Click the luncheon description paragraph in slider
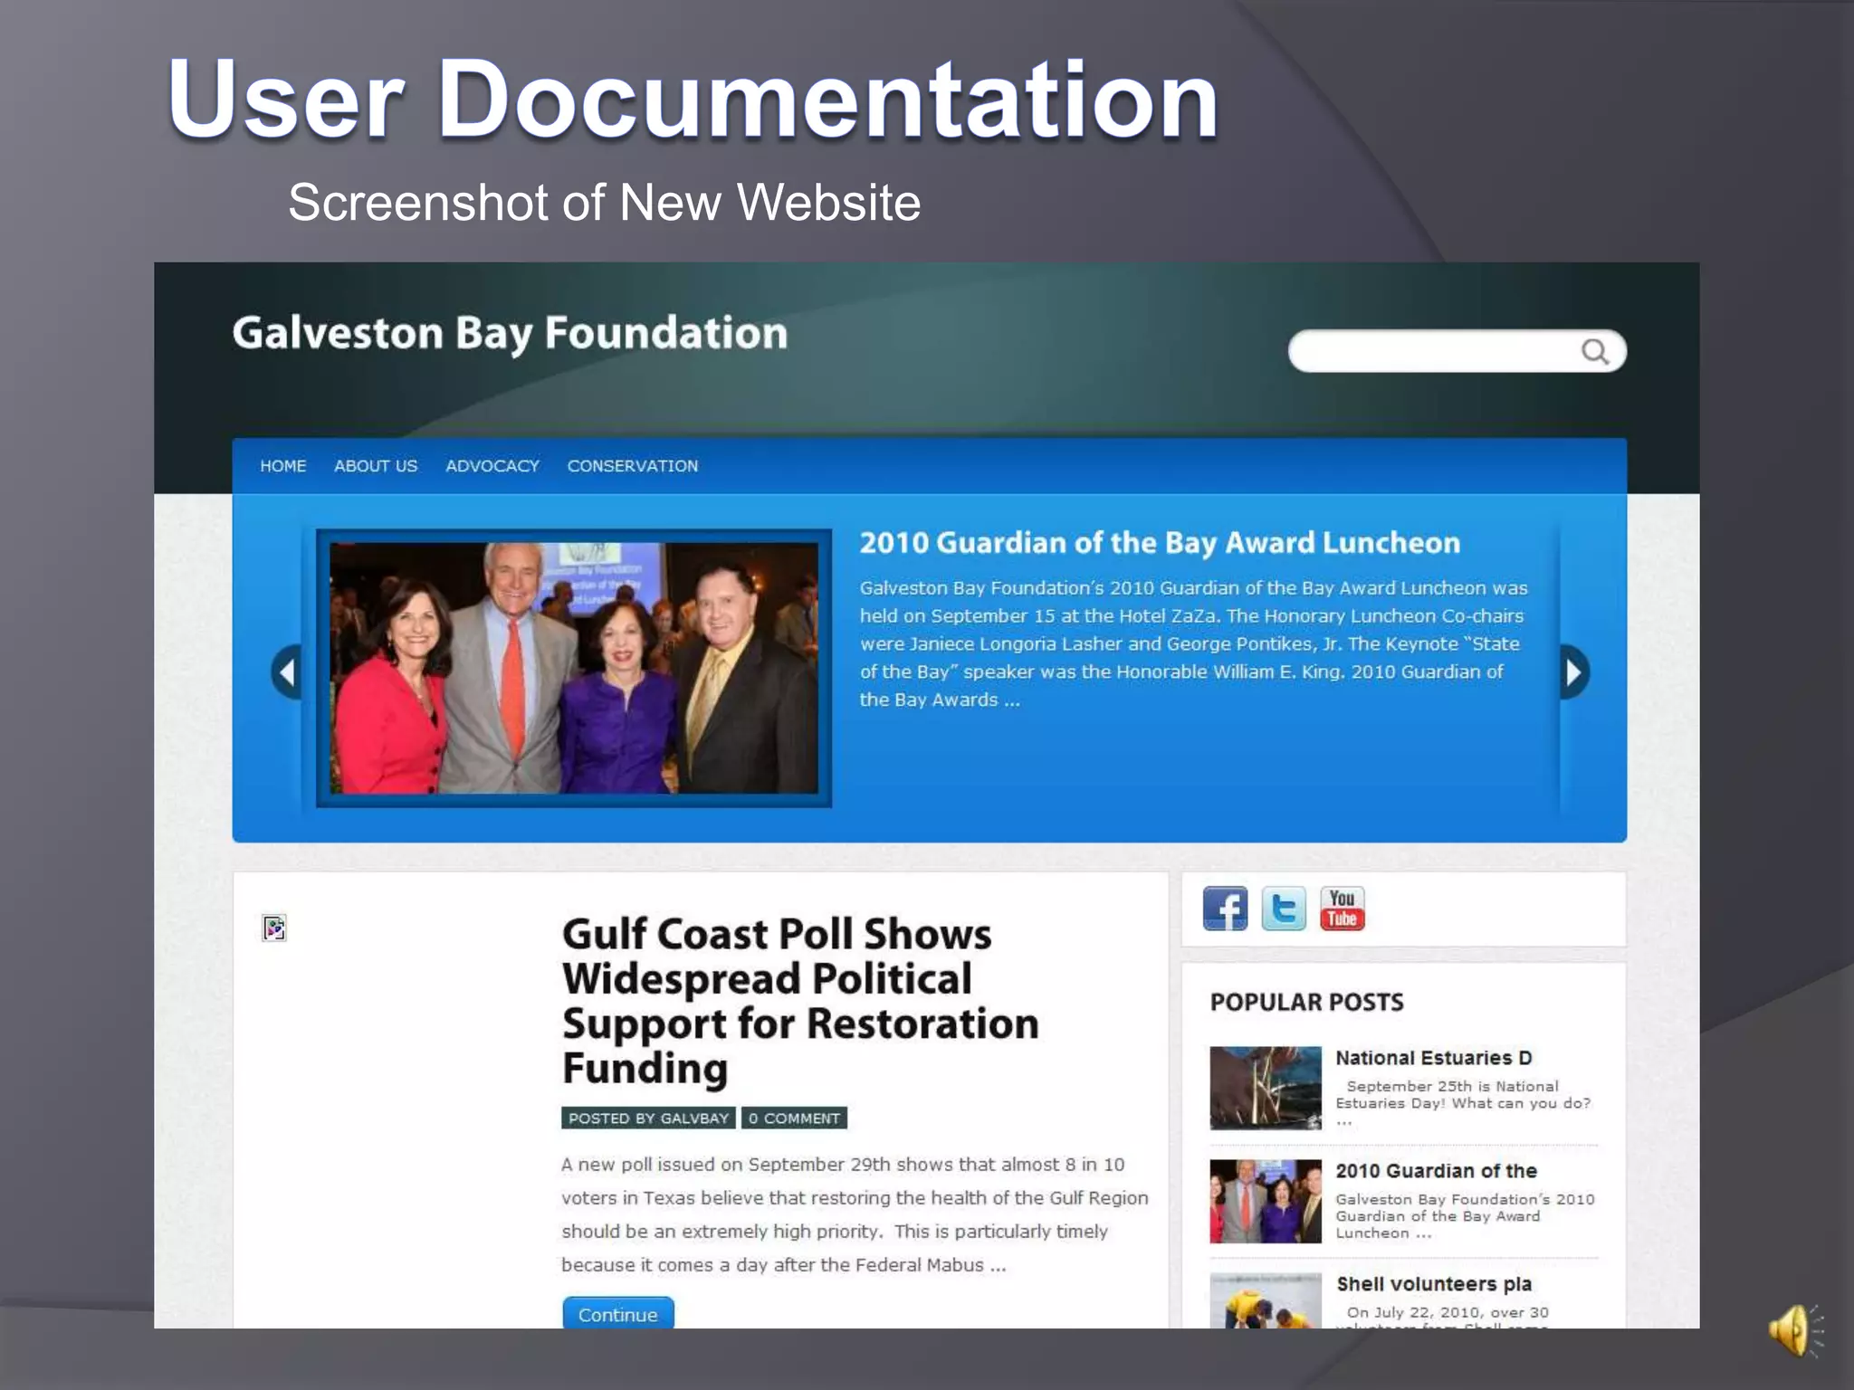Viewport: 1854px width, 1390px height. tap(1194, 643)
